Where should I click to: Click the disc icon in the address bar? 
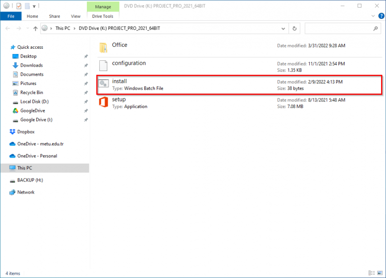[x=44, y=28]
